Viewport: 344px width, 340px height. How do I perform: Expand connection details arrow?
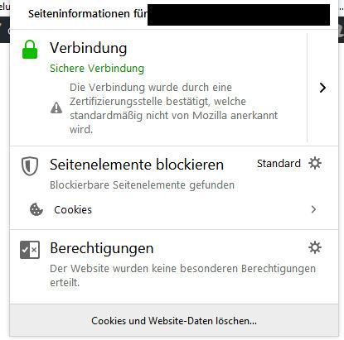click(322, 88)
